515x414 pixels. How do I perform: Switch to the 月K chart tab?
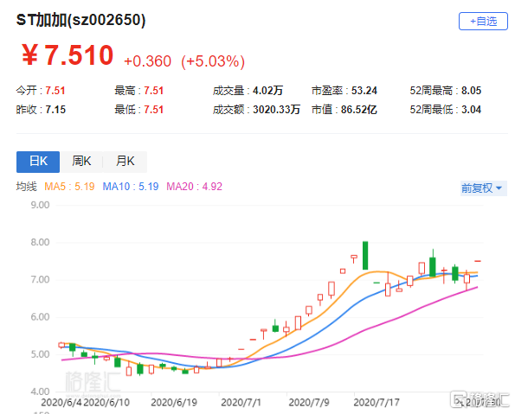126,162
